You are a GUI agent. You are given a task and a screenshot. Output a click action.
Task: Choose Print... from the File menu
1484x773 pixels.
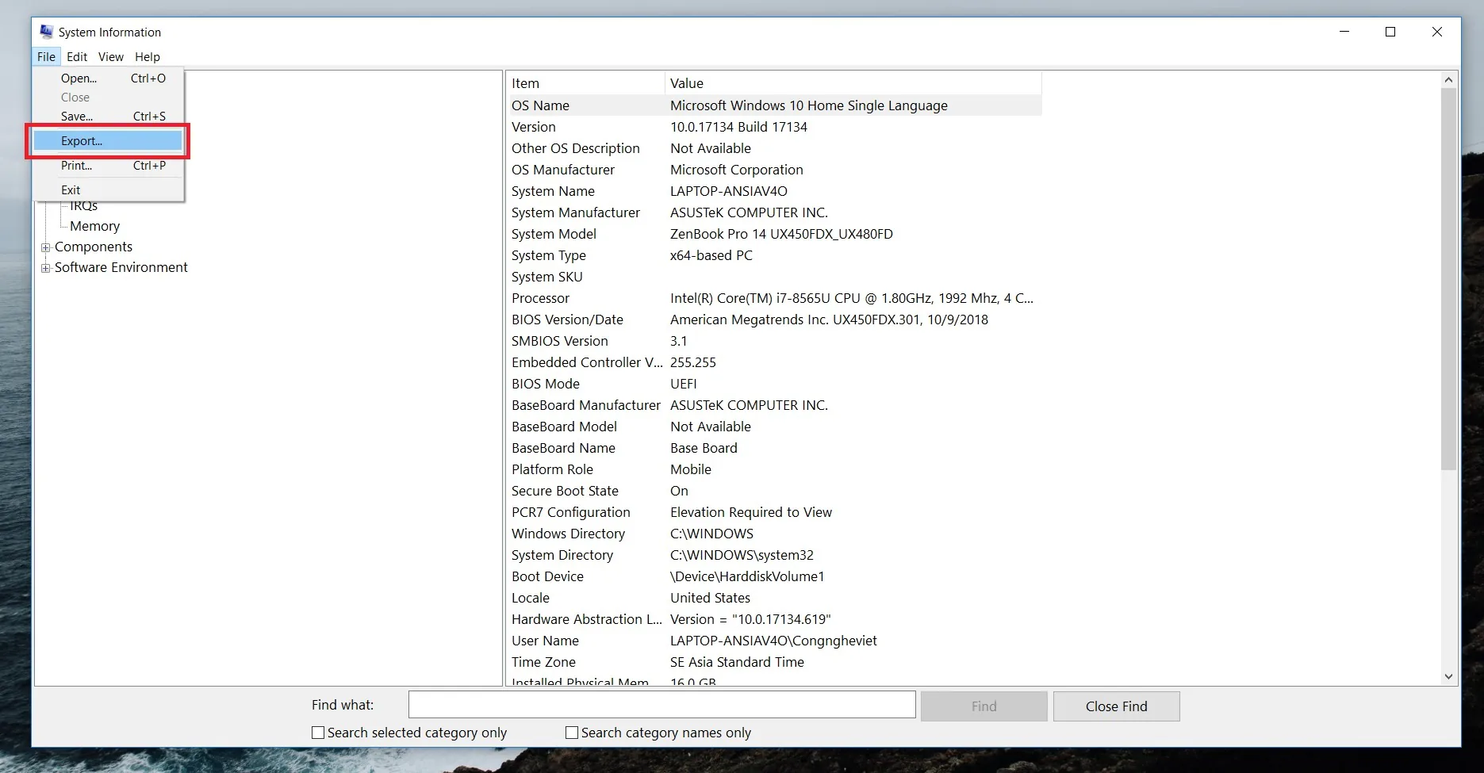pos(108,166)
